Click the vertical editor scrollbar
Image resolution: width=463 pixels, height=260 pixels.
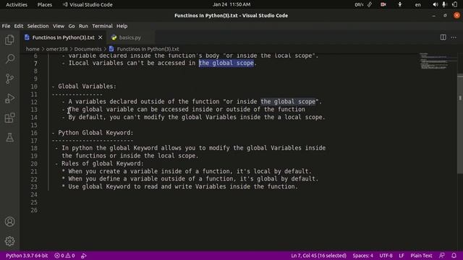460,123
